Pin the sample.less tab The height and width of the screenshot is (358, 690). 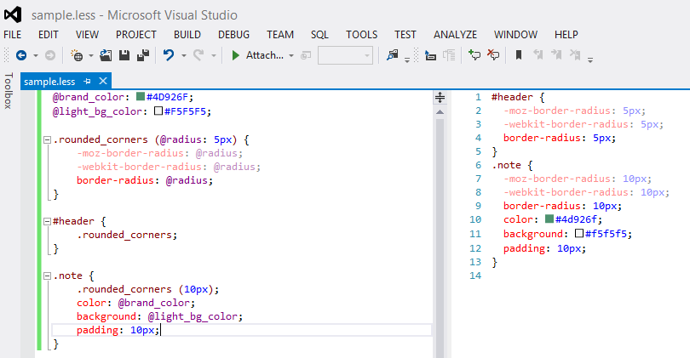[88, 81]
